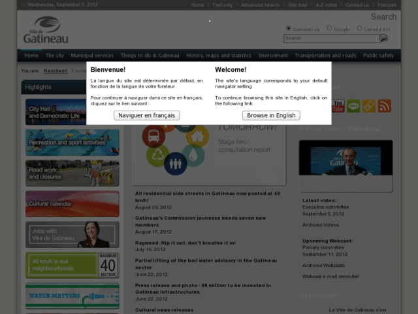The image size is (418, 314).
Task: Open Things to do in Gatineau menu
Action: coord(150,56)
